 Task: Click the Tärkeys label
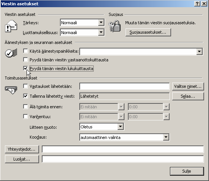tap(31, 23)
